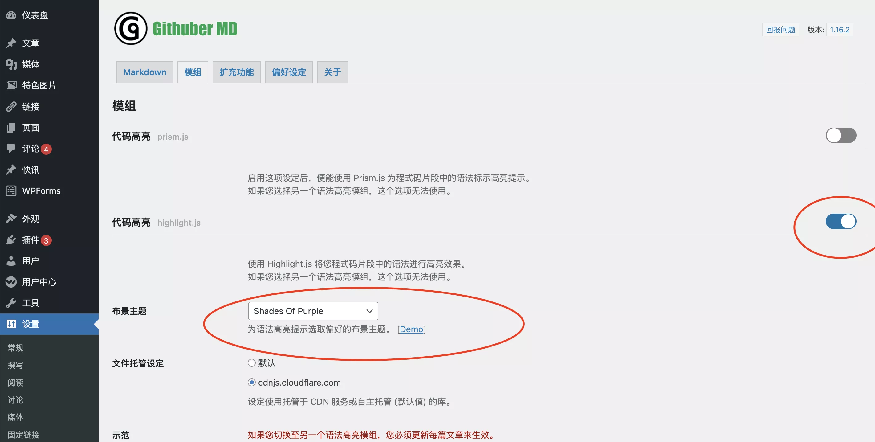Click the user center icon beside 用户中心
Viewport: 875px width, 442px height.
coord(11,282)
